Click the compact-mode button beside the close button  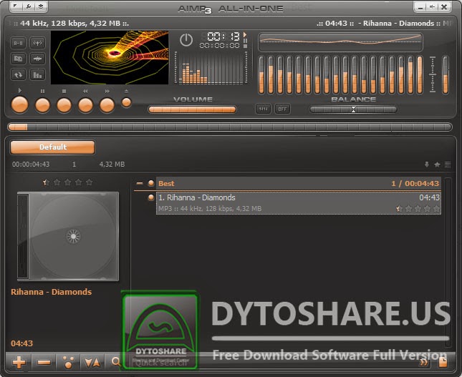[x=432, y=6]
